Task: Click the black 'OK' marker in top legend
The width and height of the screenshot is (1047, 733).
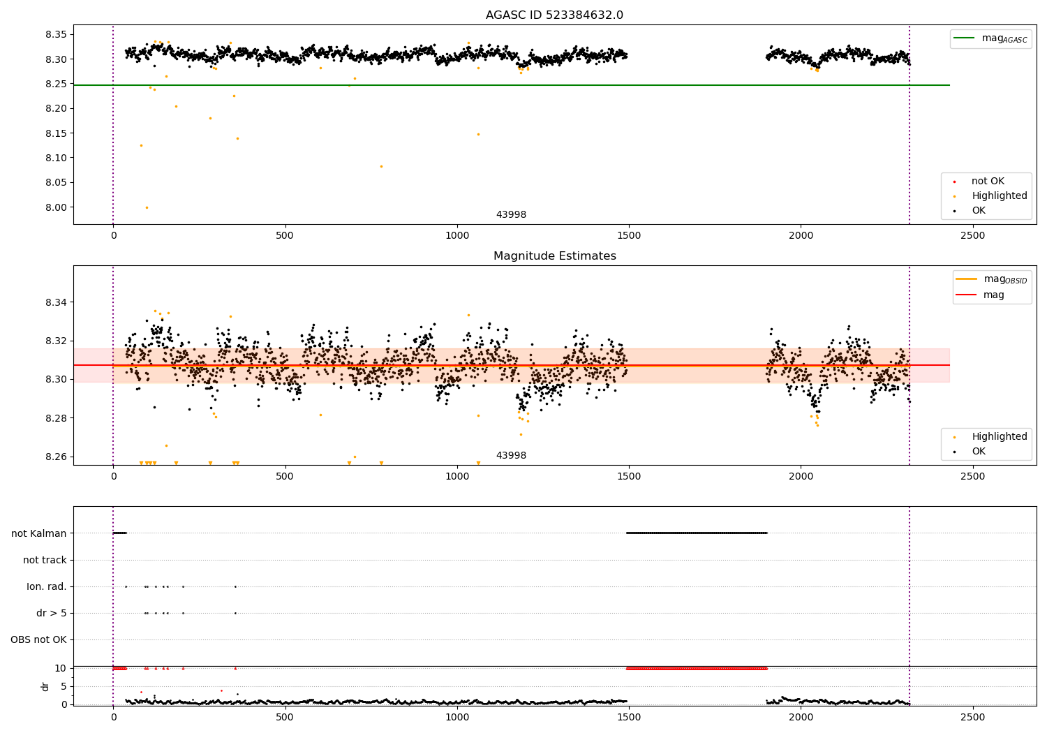Action: coord(955,212)
